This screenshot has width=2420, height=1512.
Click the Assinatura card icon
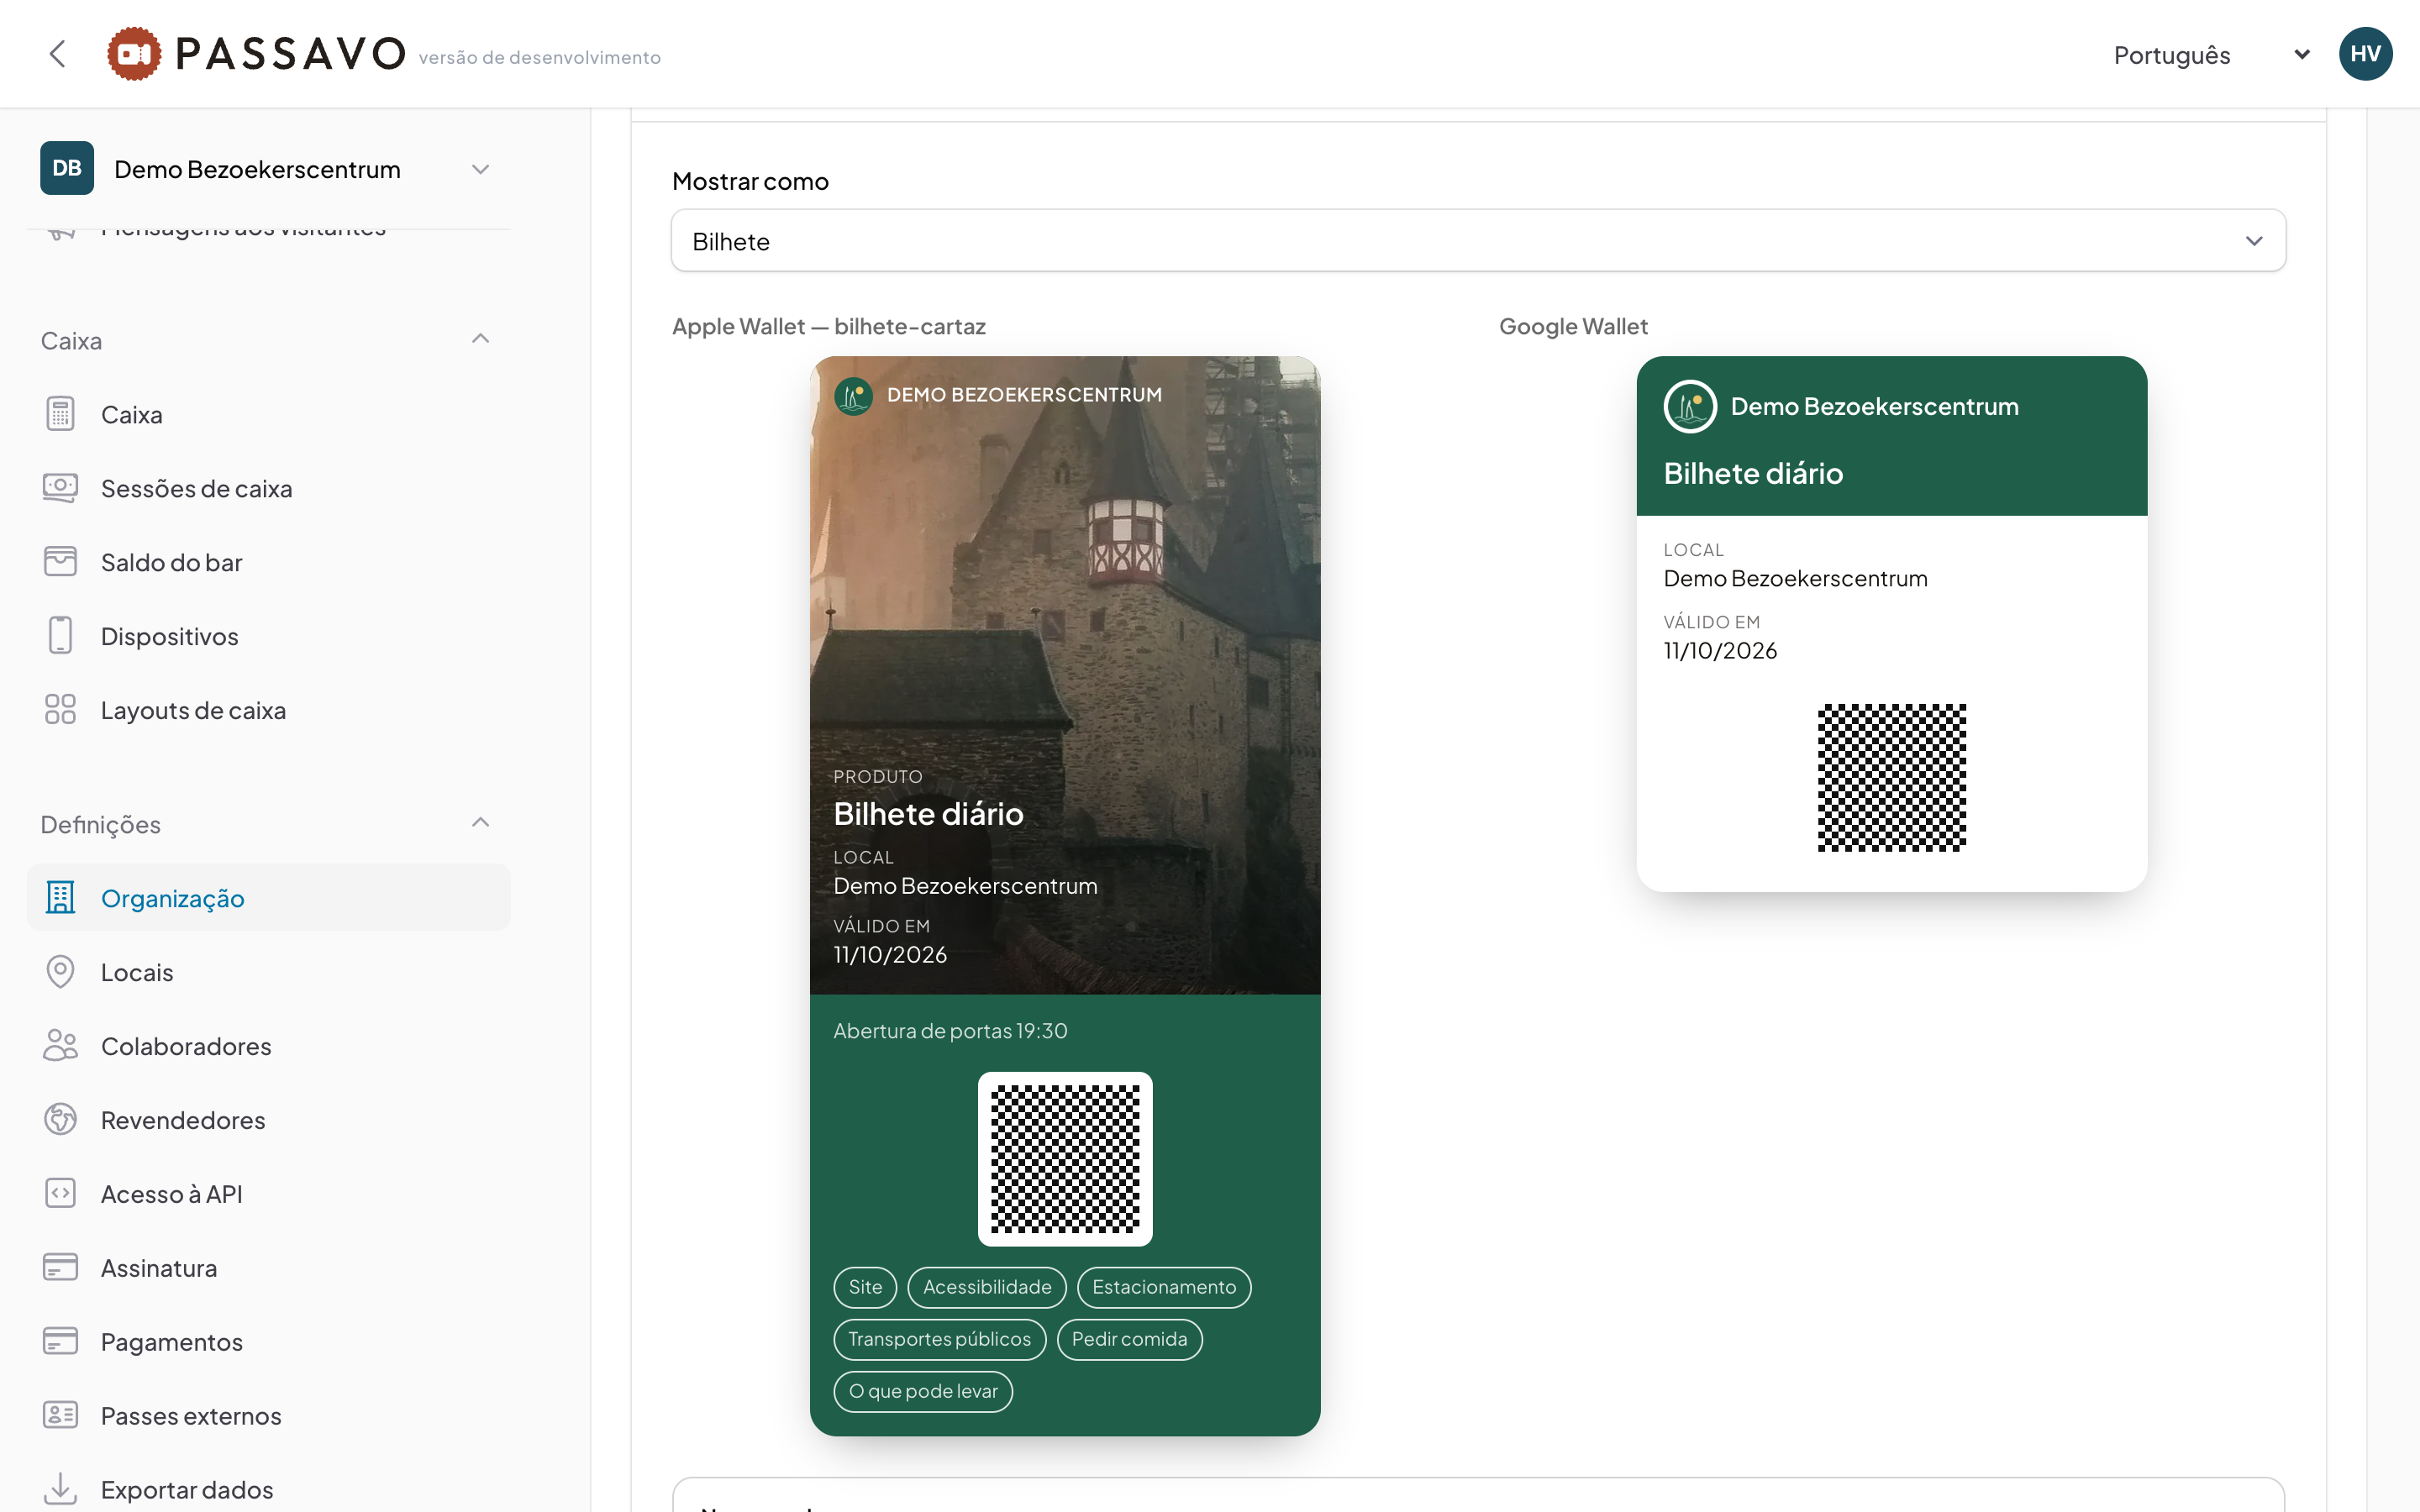pyautogui.click(x=60, y=1268)
